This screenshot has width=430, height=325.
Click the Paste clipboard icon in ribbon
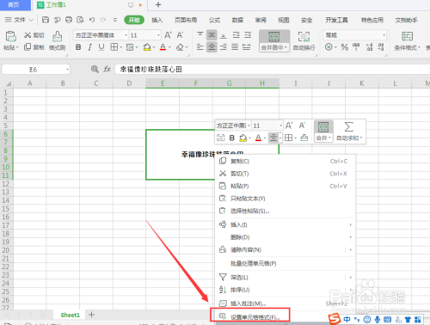pos(11,36)
